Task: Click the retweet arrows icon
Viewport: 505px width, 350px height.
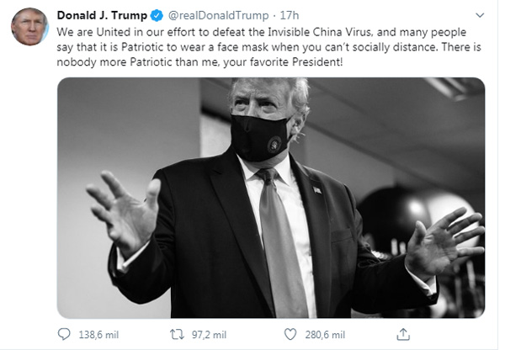Action: pos(177,334)
